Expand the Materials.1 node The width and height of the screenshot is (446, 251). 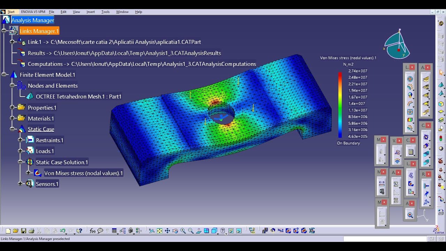tap(12, 118)
